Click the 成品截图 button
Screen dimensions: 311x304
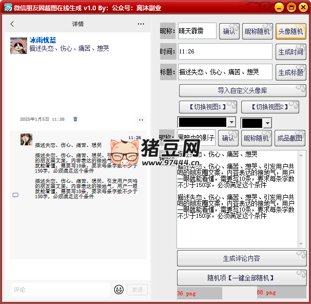pyautogui.click(x=290, y=138)
